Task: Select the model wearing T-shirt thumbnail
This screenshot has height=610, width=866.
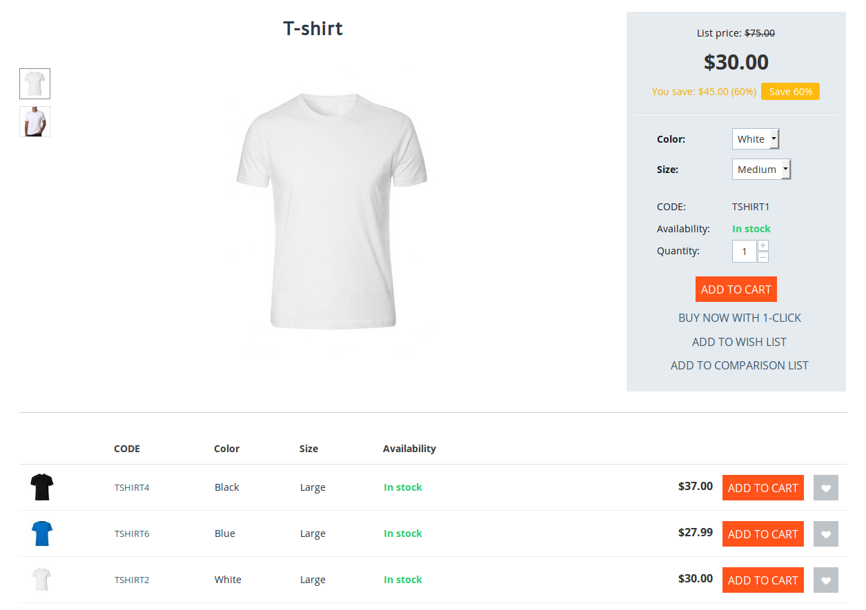Action: point(35,122)
